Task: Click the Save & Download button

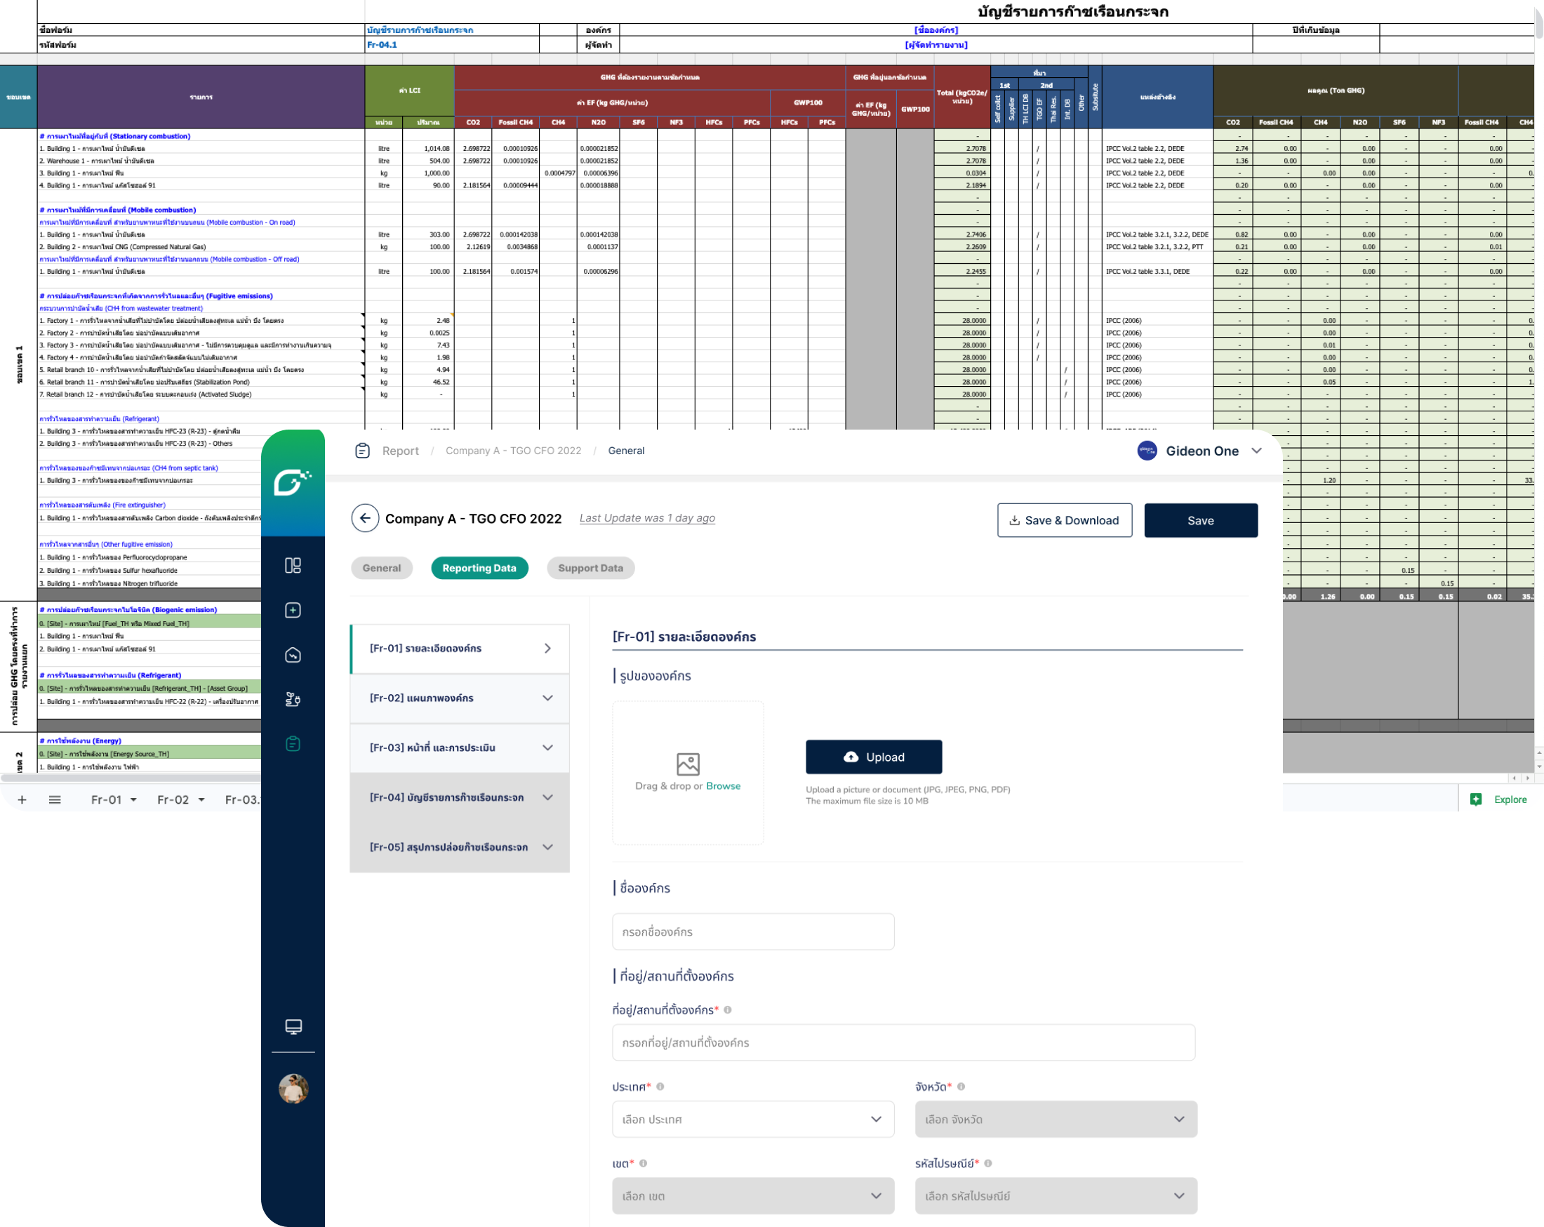Action: click(x=1064, y=521)
